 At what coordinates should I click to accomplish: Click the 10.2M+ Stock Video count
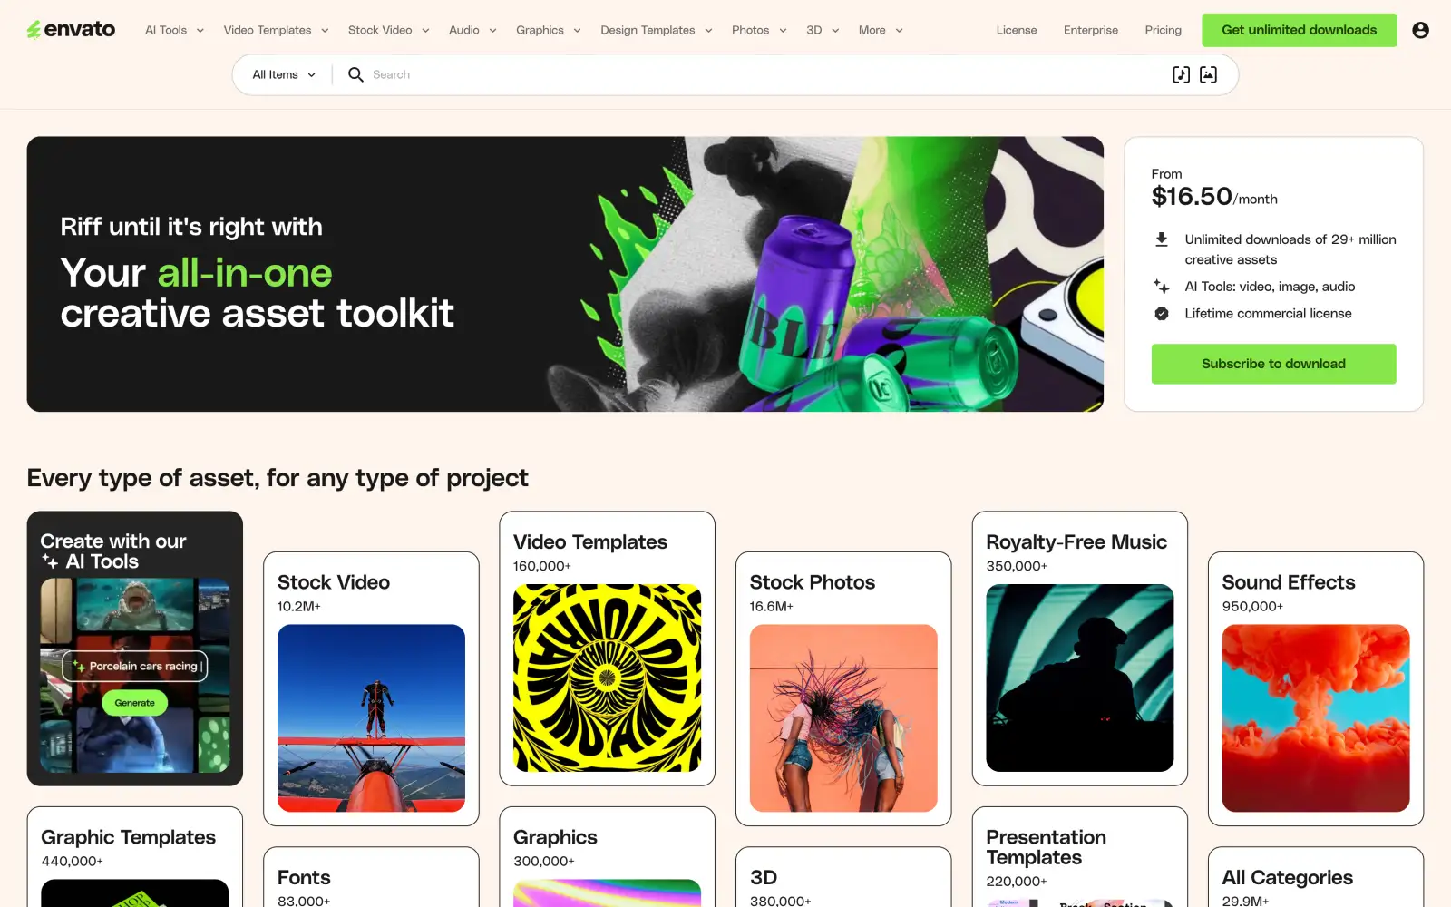pos(299,607)
